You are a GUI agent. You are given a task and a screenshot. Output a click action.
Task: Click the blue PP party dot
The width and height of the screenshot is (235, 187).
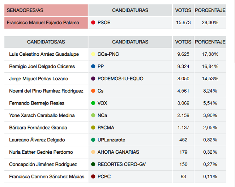pos(93,67)
